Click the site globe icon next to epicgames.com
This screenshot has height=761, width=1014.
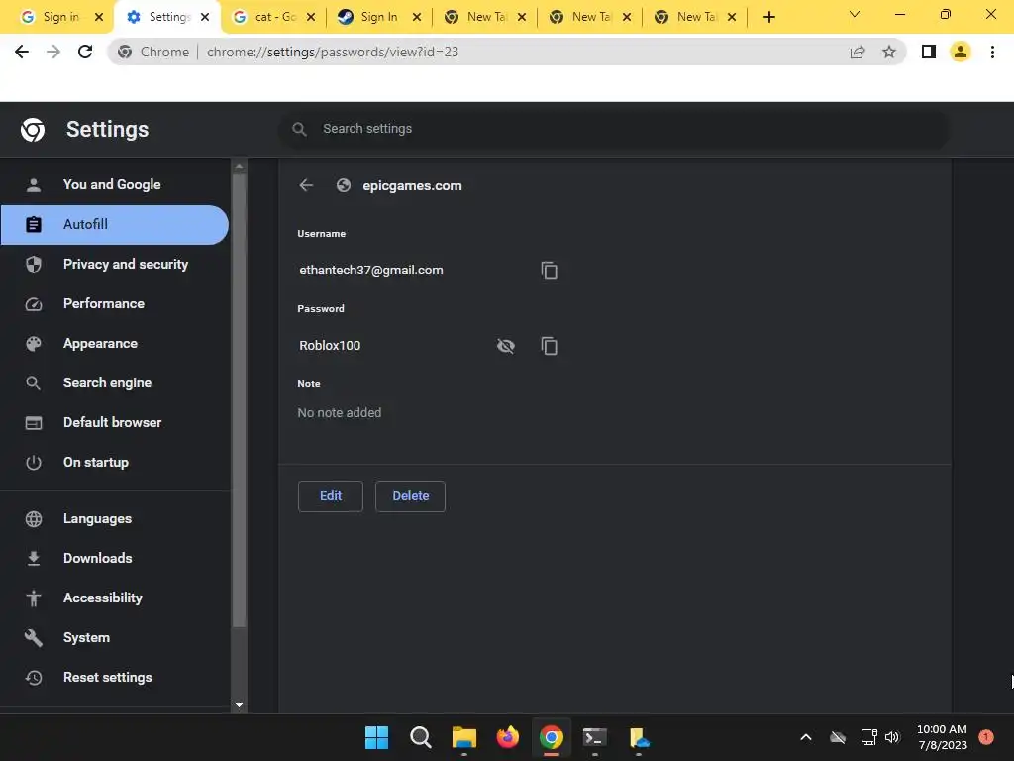pos(344,185)
